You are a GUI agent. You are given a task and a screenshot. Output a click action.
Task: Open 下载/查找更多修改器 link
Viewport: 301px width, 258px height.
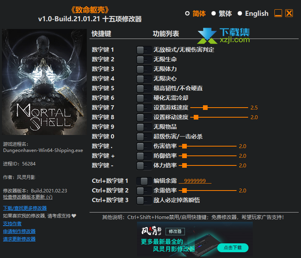[x=25, y=208]
